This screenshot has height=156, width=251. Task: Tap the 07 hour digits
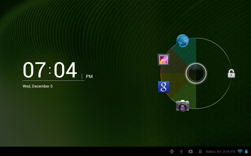tap(34, 70)
